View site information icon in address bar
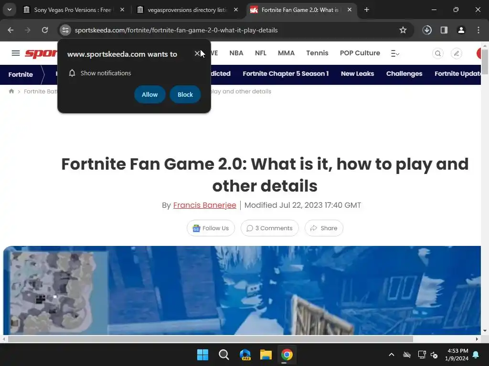Screen dimensions: 489x366 point(65,30)
